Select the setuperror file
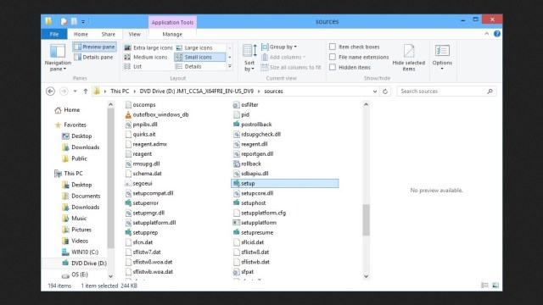 (x=142, y=203)
